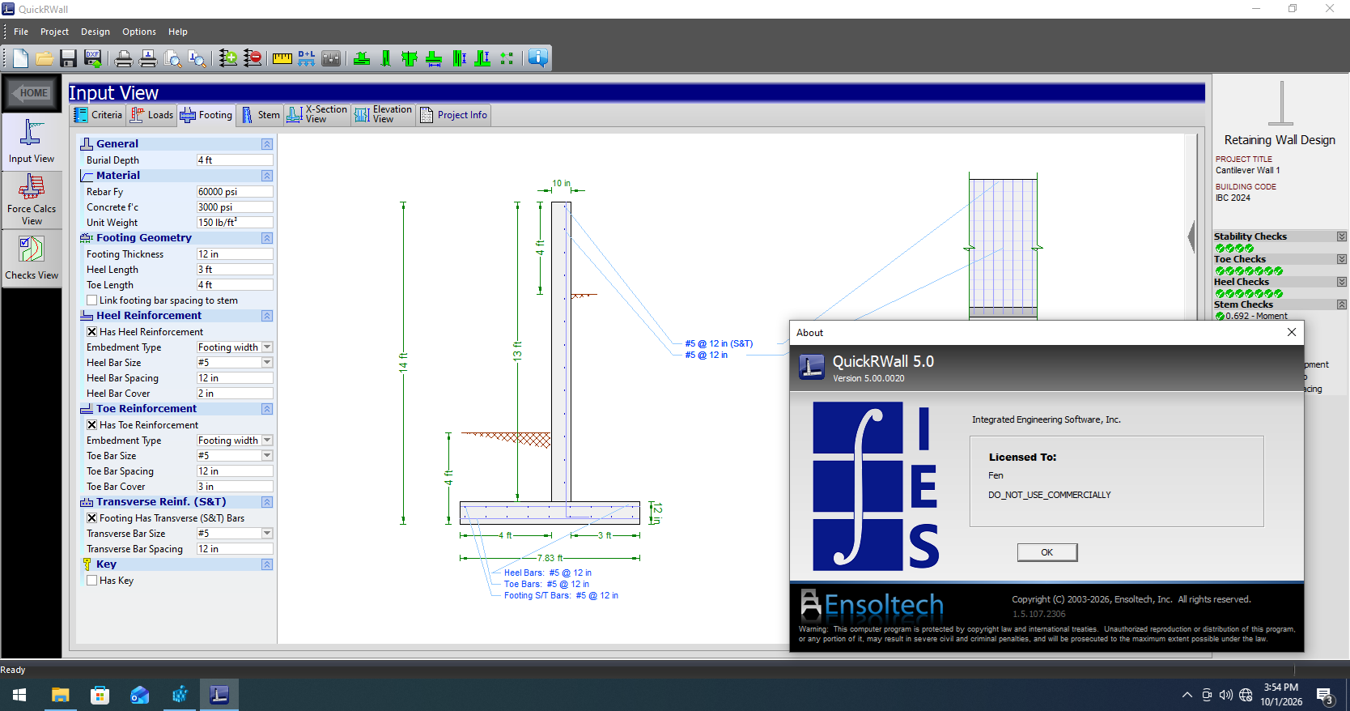Screen dimensions: 1350x711
Task: Switch to the Project Info tab
Action: coord(454,115)
